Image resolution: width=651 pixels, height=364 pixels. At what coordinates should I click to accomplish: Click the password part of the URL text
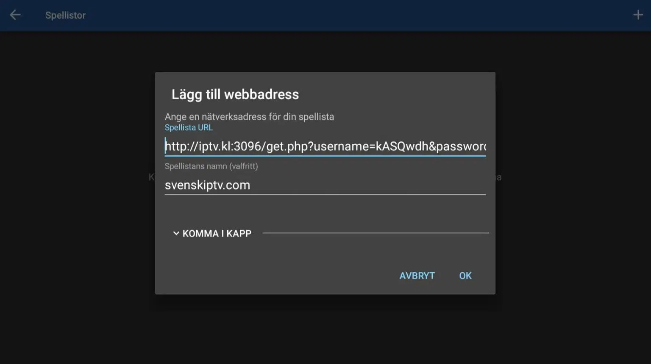click(x=461, y=146)
